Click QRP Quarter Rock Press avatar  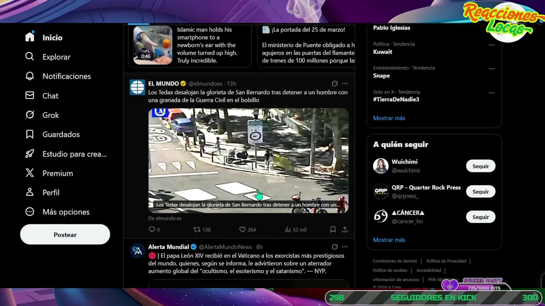[x=381, y=192]
